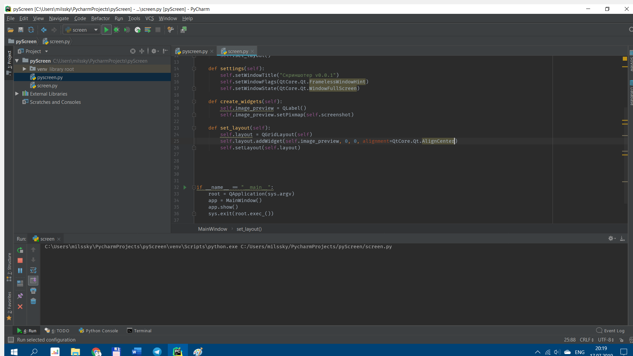Clear all console output trash icon
633x356 pixels.
click(33, 301)
